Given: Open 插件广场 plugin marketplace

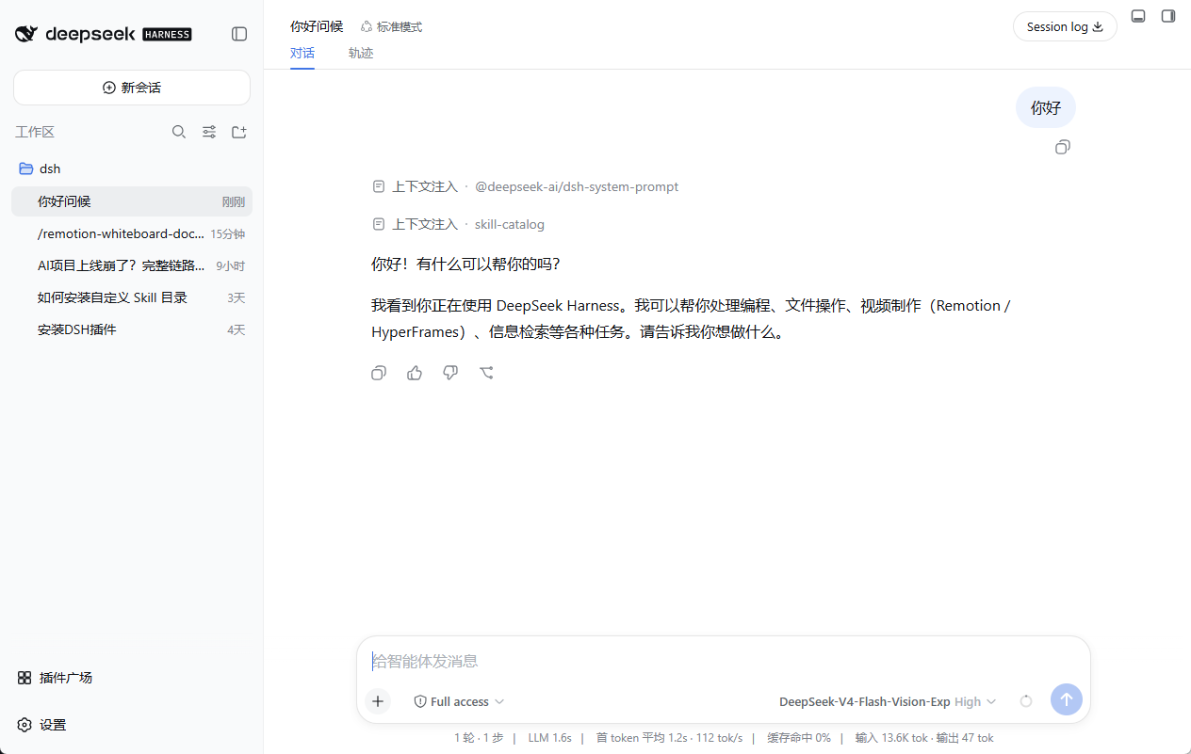Looking at the screenshot, I should 55,678.
